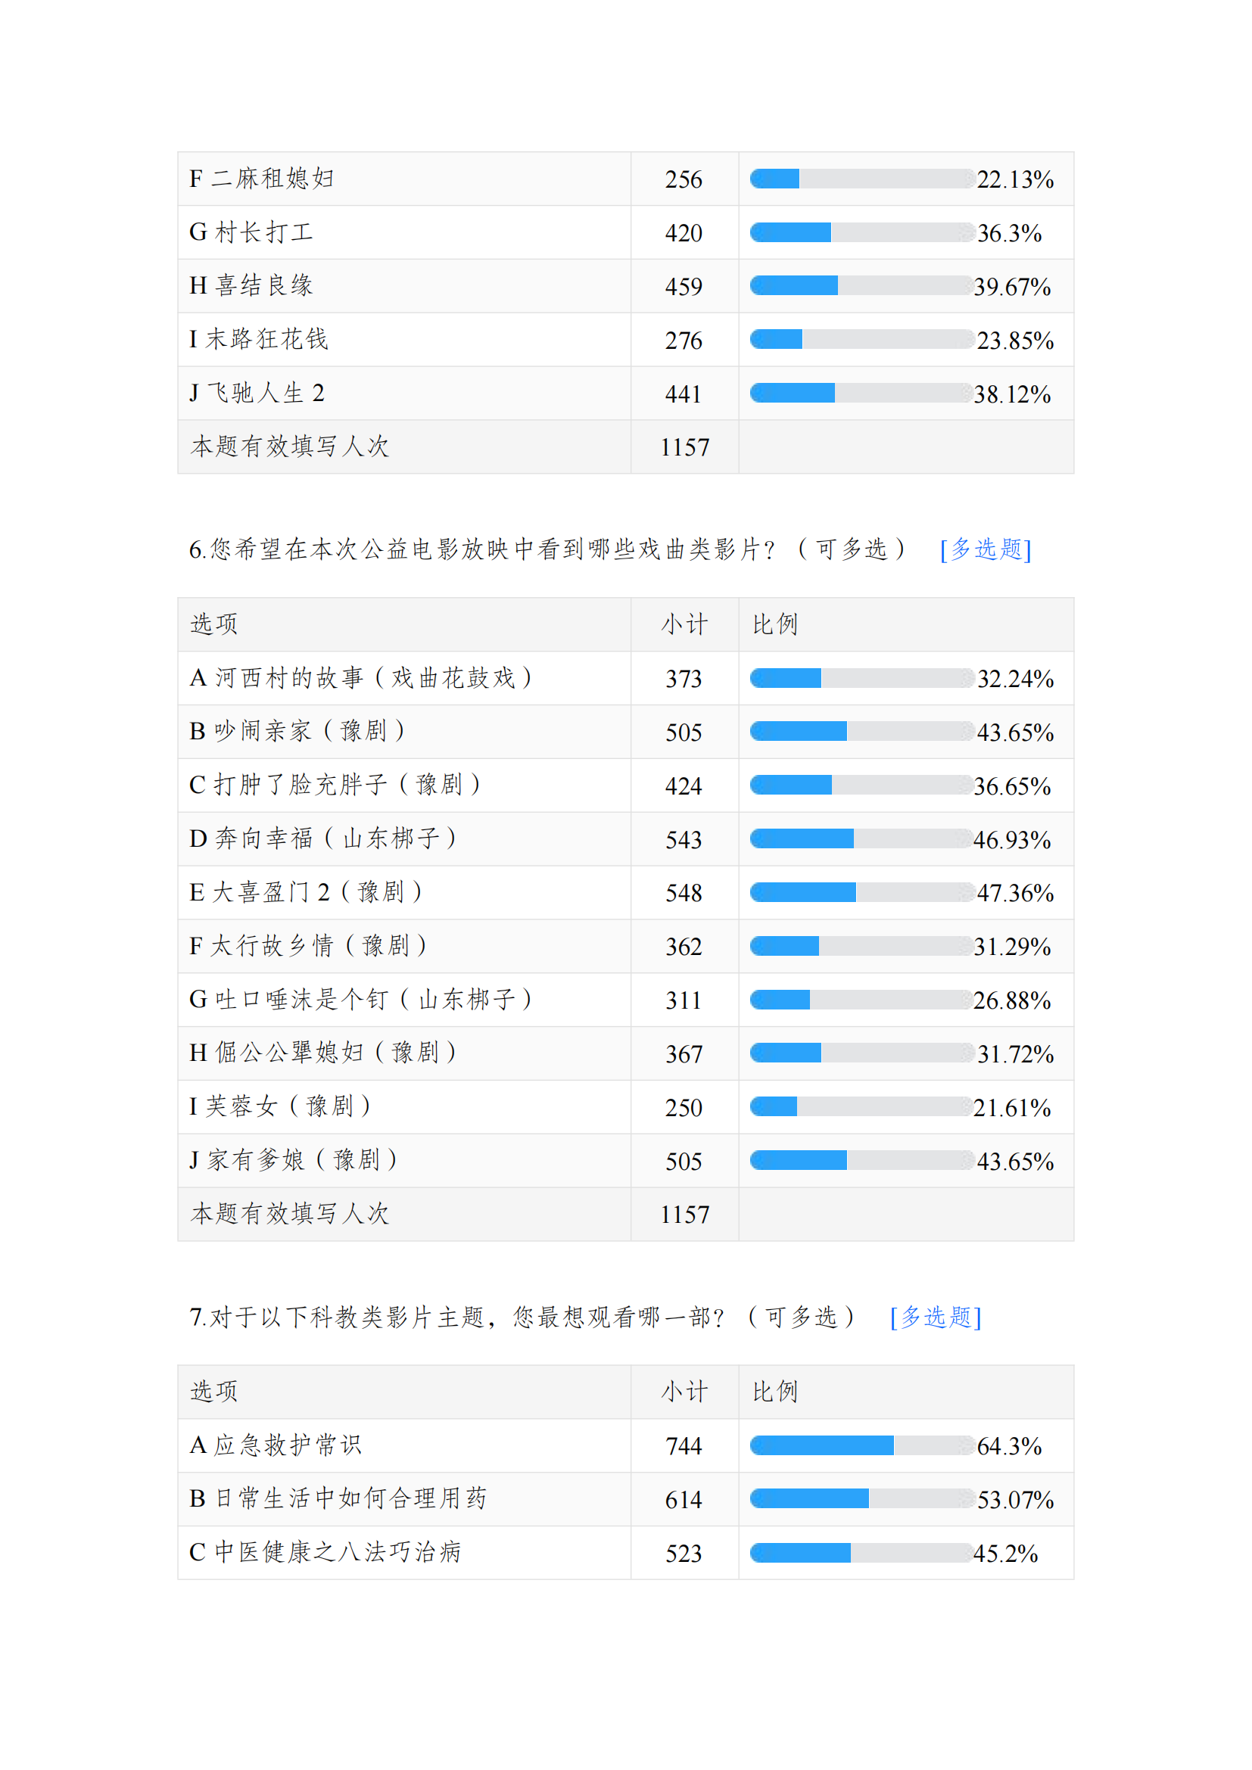
Task: Click the [多选题] link beside question 6
Action: tap(985, 549)
